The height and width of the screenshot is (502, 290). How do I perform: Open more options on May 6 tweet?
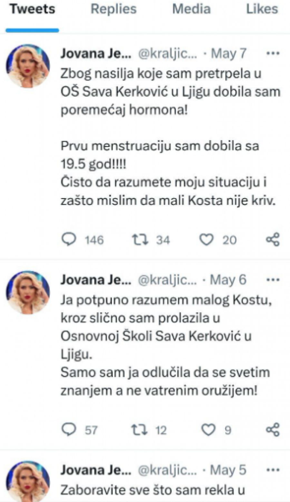pos(273,280)
